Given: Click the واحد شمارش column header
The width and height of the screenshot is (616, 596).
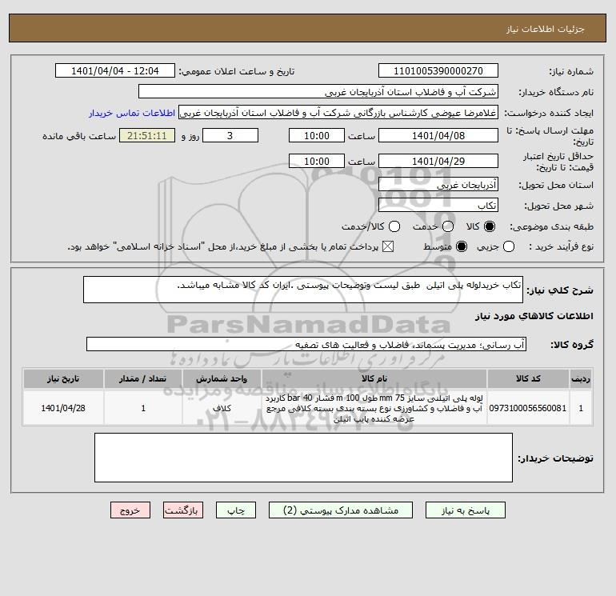Looking at the screenshot, I should [x=222, y=378].
